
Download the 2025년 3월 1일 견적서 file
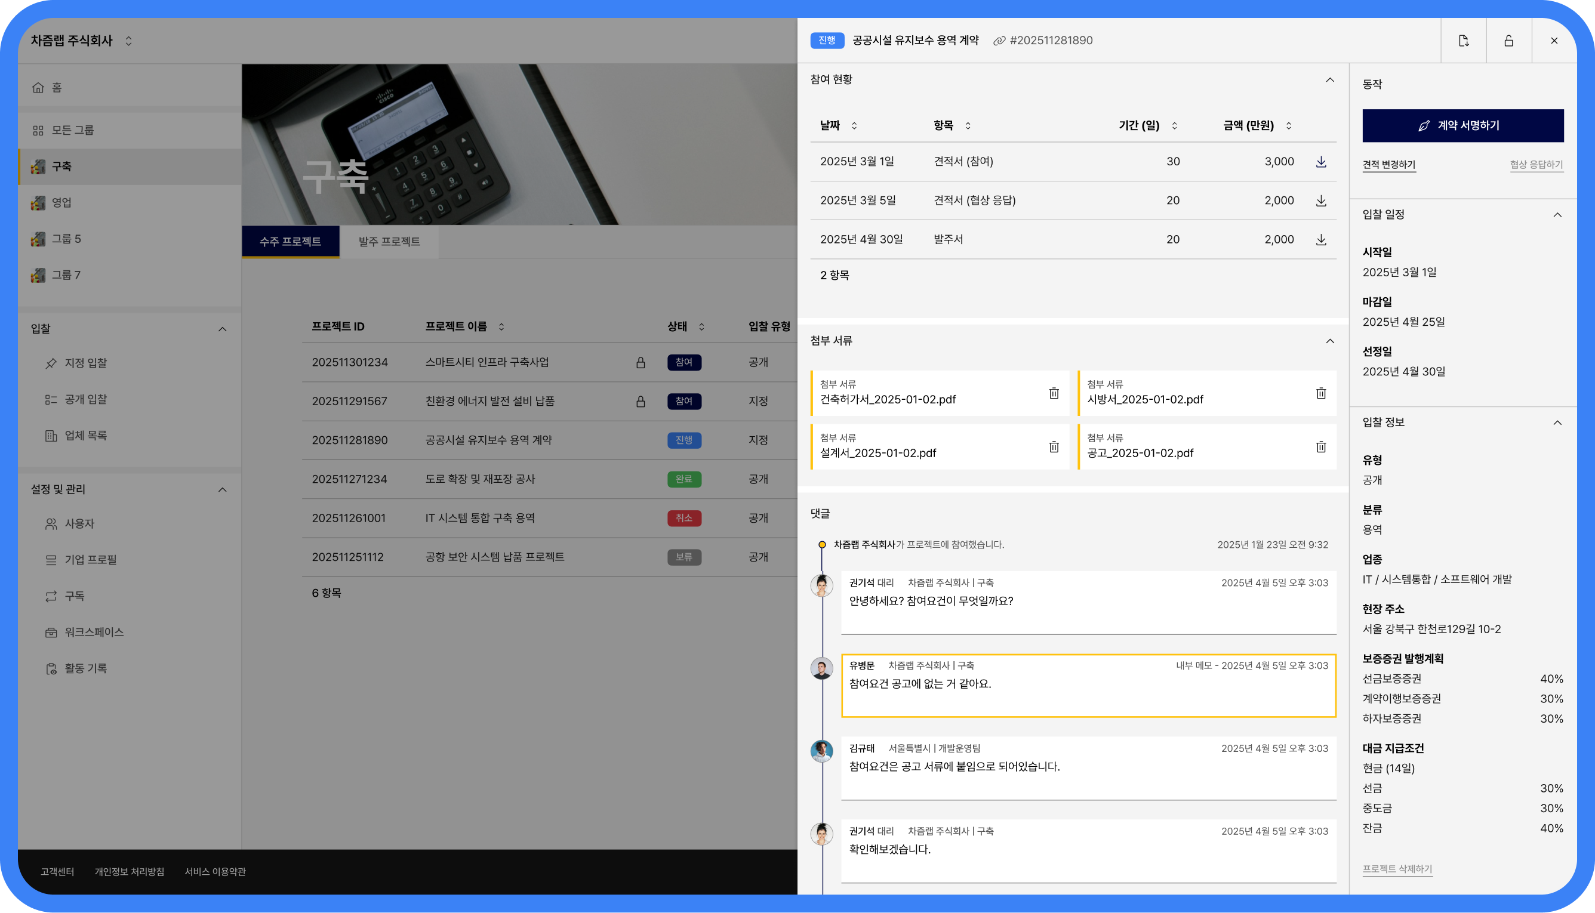coord(1321,162)
